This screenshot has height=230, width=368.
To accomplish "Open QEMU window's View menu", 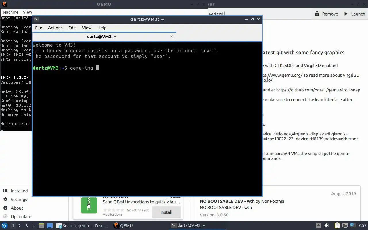I will click(27, 12).
